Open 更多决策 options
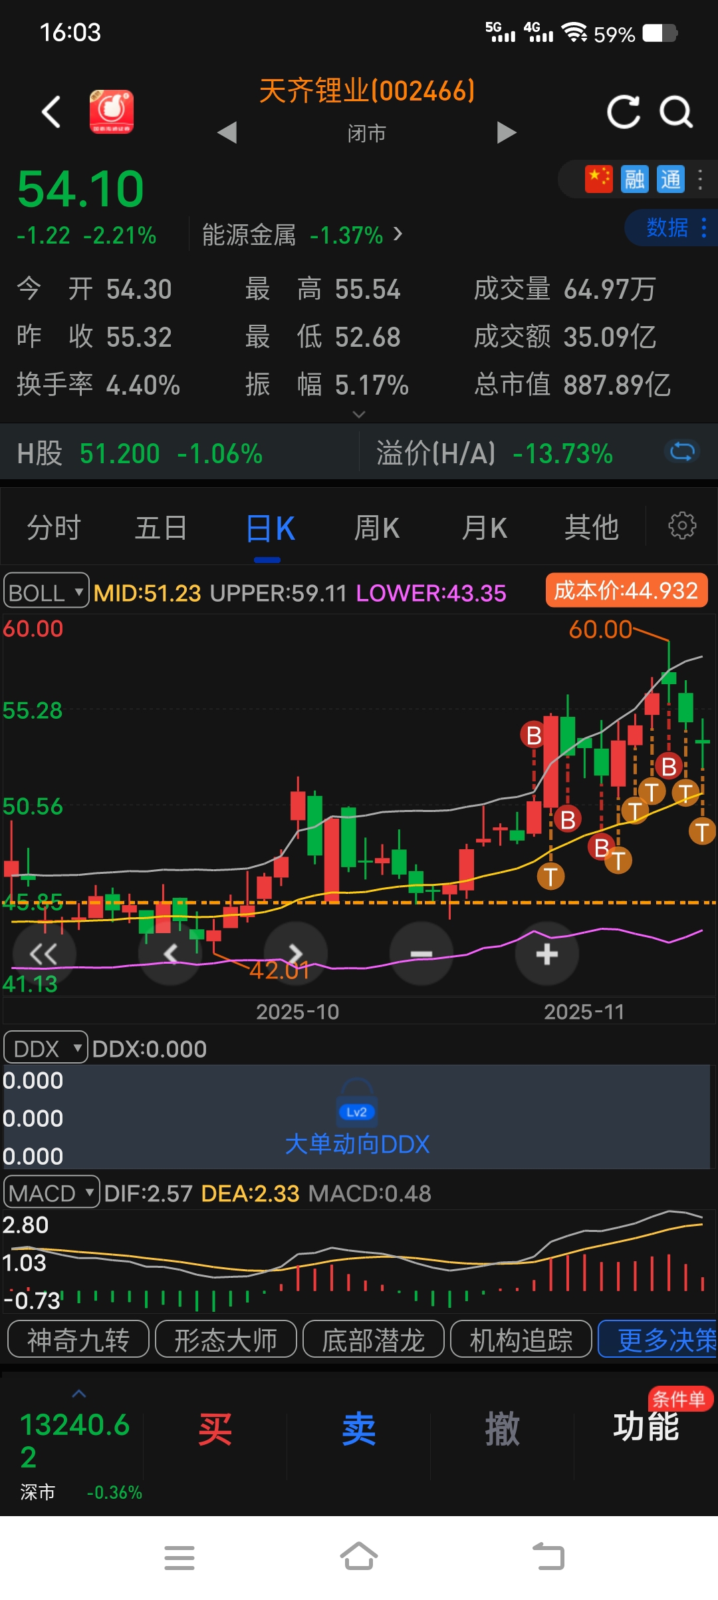The width and height of the screenshot is (718, 1600). (658, 1340)
